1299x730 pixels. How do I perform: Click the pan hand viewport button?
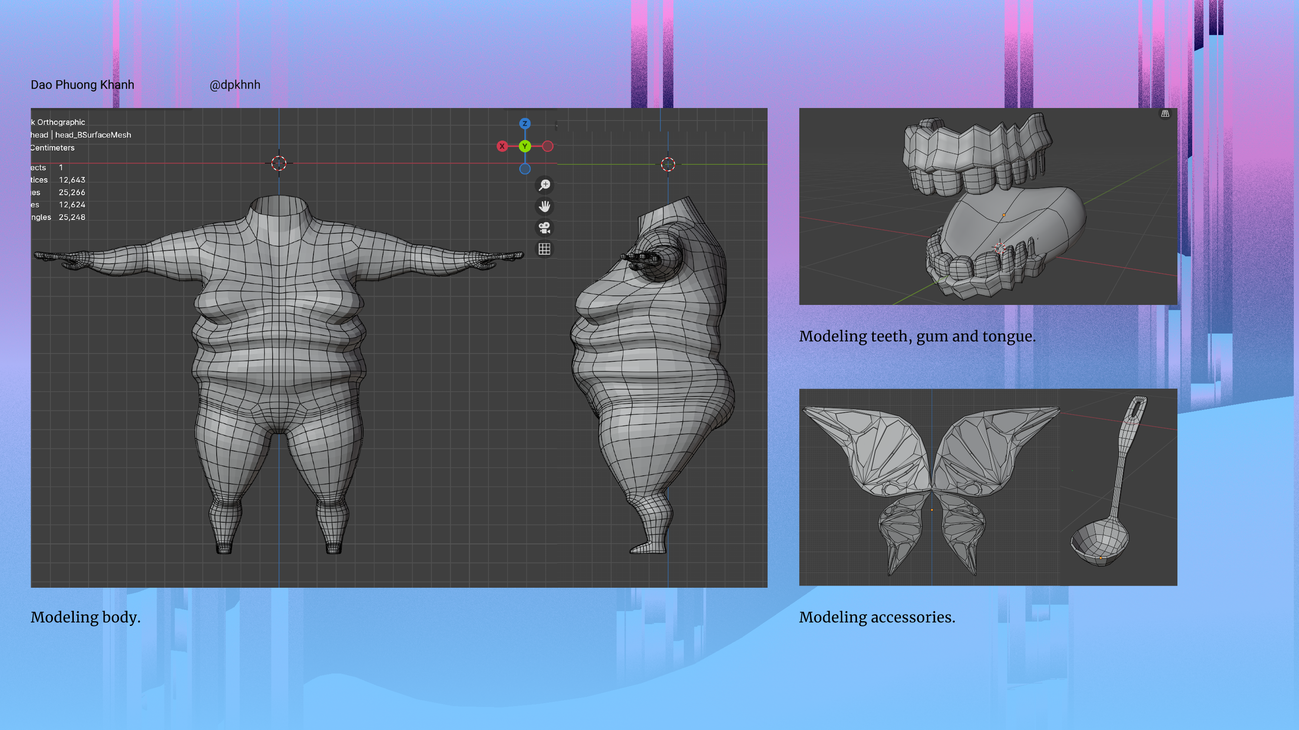coord(544,206)
